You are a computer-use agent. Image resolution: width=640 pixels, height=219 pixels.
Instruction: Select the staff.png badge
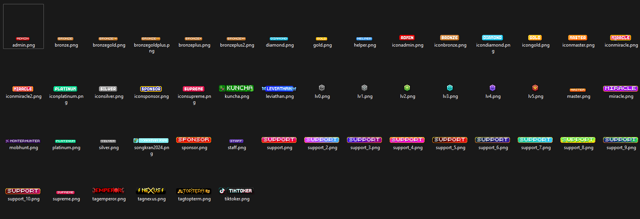click(236, 141)
